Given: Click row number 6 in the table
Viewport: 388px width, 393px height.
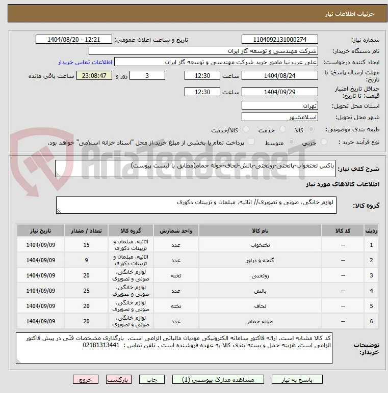Looking at the screenshot, I should (x=371, y=321).
